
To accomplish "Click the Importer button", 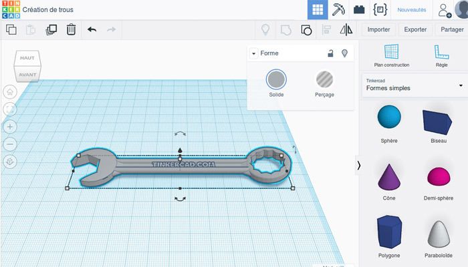I will pos(378,29).
